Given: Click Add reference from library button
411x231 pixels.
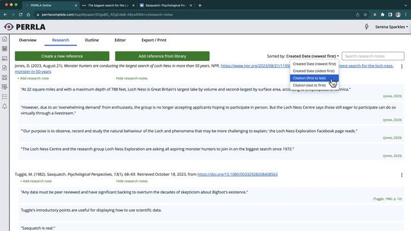Looking at the screenshot, I should click(162, 56).
